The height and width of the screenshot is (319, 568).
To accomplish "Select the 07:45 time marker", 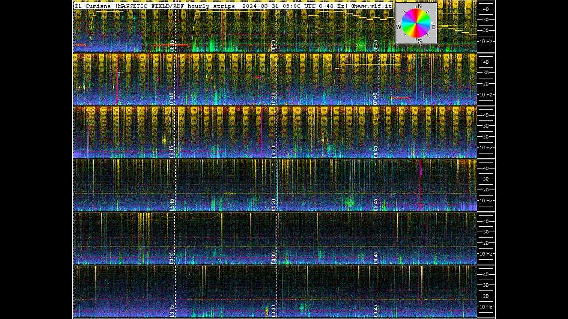I will [x=375, y=98].
